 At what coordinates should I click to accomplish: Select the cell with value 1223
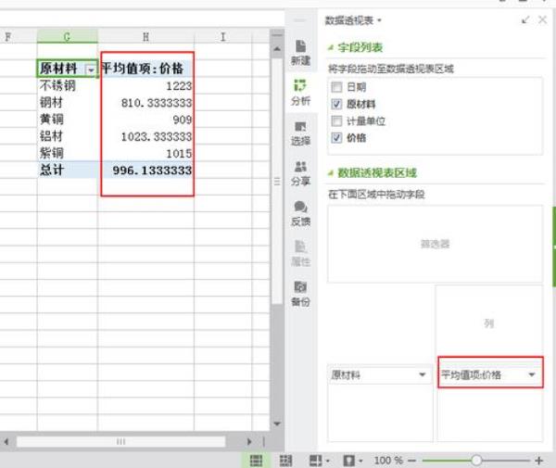(x=145, y=86)
